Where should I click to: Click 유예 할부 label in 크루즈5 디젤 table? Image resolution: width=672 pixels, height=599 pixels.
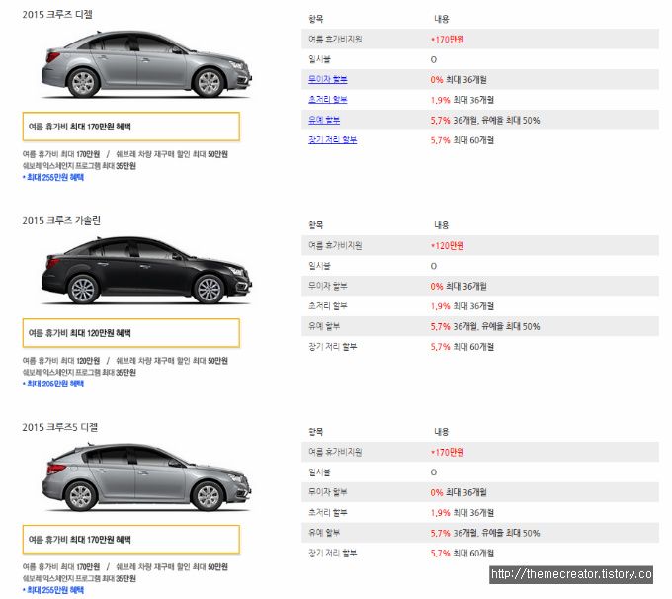coord(324,533)
